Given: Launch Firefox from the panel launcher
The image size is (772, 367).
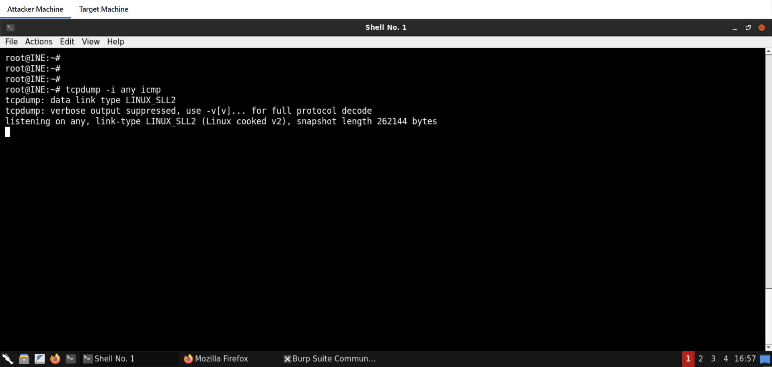Looking at the screenshot, I should (55, 359).
